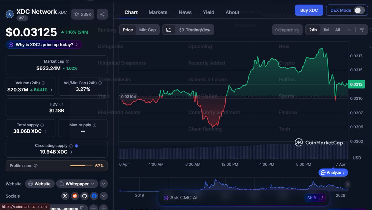
Task: Select the All time range
Action: [x=338, y=30]
